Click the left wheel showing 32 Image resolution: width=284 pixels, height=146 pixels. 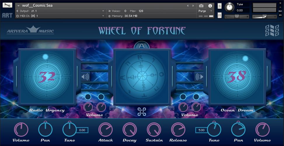(47, 77)
